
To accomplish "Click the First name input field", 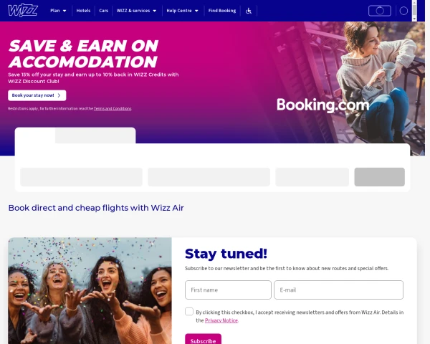I will click(228, 290).
